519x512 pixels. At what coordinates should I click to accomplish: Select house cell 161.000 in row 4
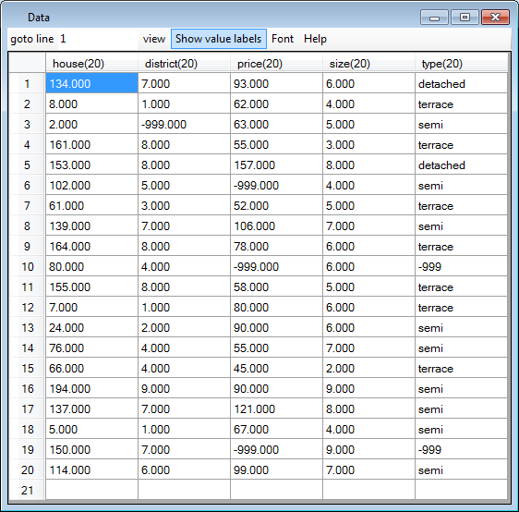pos(91,144)
